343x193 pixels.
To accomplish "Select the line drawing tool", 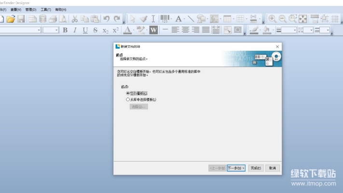I will tap(191, 19).
